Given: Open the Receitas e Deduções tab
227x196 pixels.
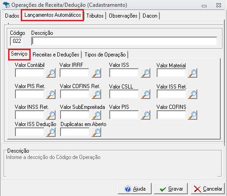Looking at the screenshot, I should pyautogui.click(x=56, y=55).
